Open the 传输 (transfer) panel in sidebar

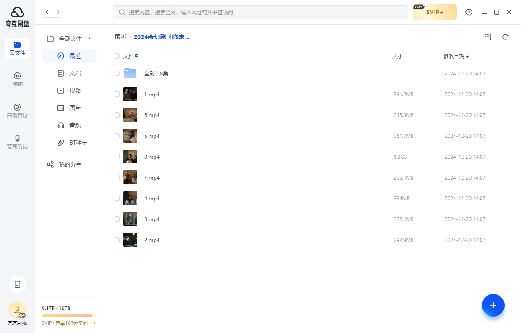17,79
